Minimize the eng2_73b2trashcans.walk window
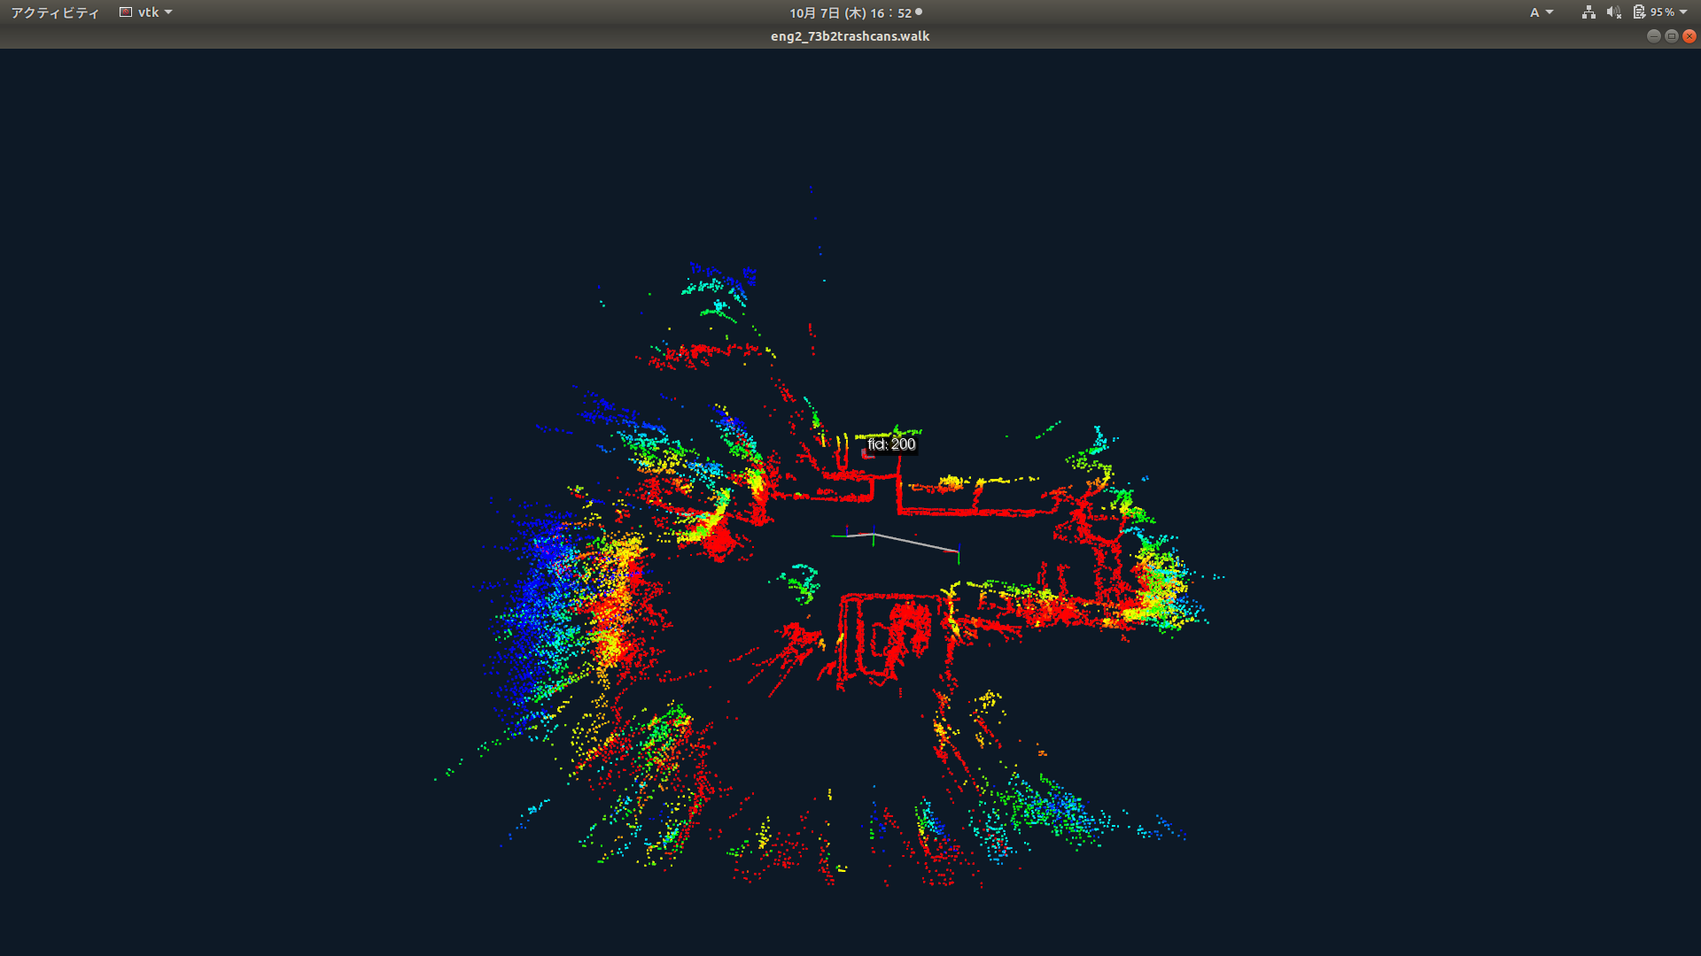1701x956 pixels. tap(1653, 36)
